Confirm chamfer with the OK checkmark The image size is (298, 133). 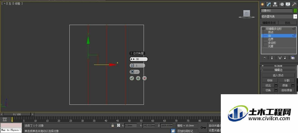pyautogui.click(x=132, y=78)
